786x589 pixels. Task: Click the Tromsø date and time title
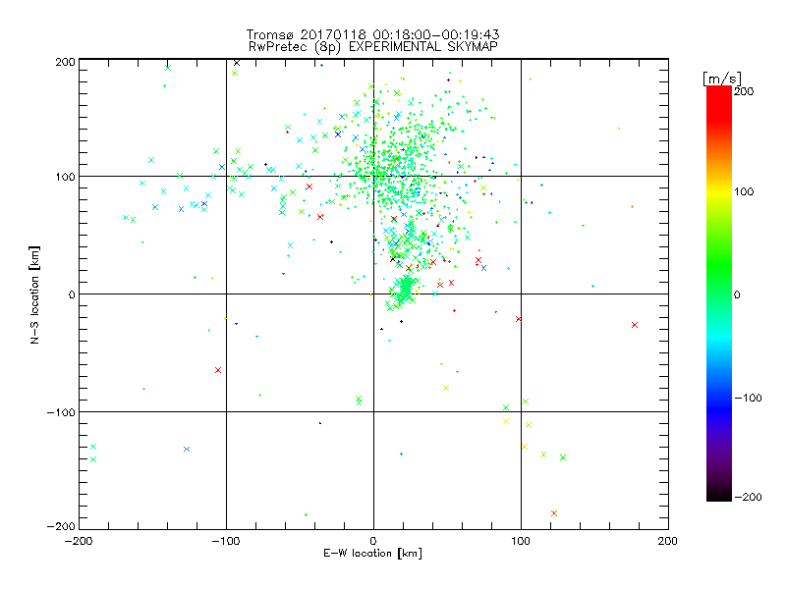click(x=372, y=34)
